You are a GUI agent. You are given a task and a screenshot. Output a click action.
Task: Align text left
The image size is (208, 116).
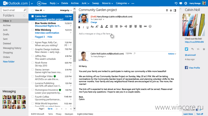tap(131, 26)
